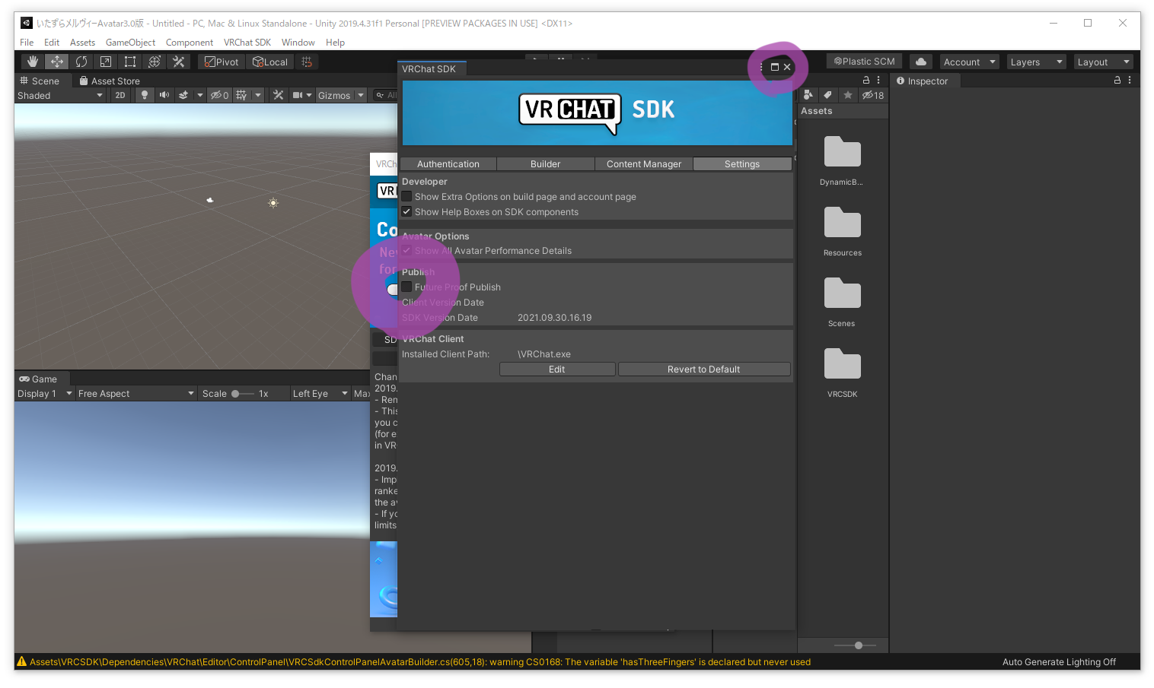Viewport: 1154px width, 688px height.
Task: Switch to the Authentication tab
Action: [x=448, y=163]
